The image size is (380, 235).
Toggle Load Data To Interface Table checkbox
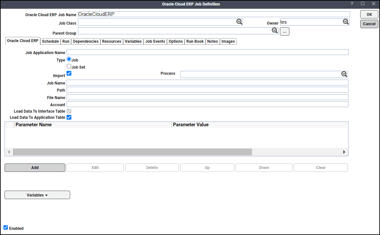69,111
